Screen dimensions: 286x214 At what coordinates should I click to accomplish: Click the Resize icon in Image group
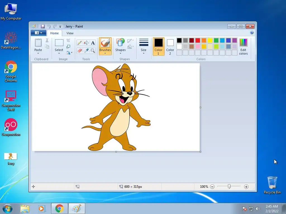pos(68,47)
